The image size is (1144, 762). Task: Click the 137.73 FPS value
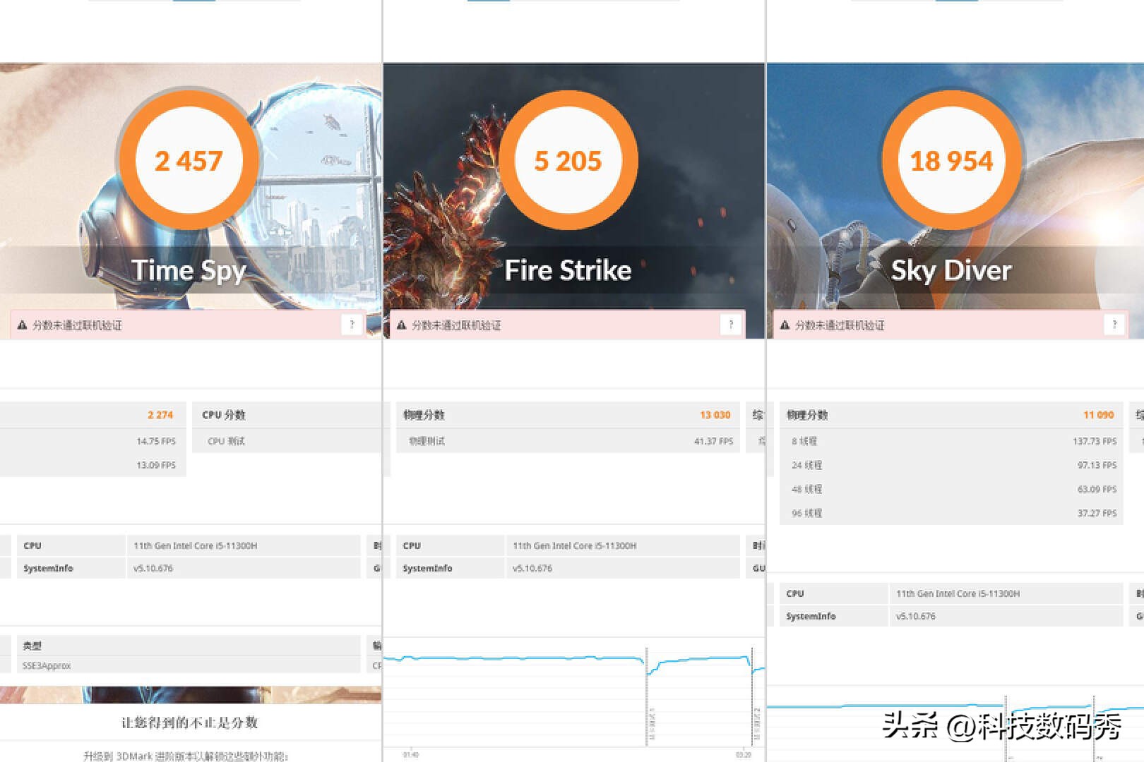pyautogui.click(x=1095, y=441)
